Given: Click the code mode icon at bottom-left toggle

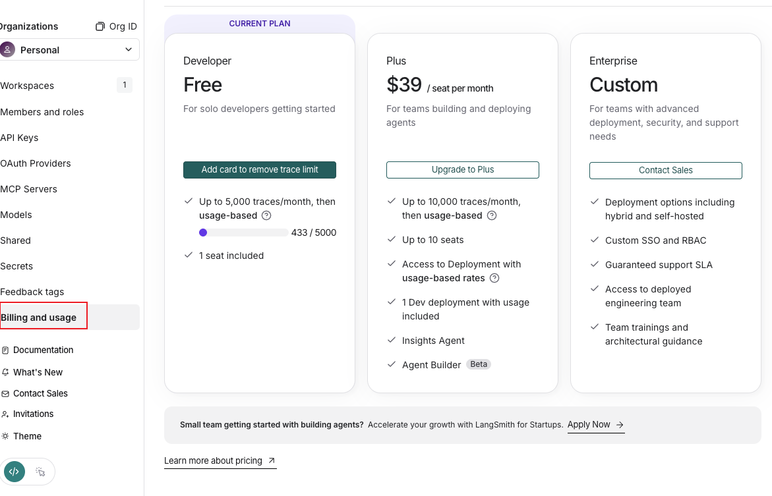Looking at the screenshot, I should [15, 472].
